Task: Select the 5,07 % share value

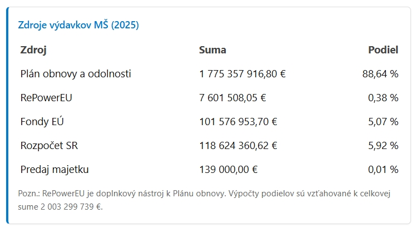Action: pyautogui.click(x=383, y=122)
